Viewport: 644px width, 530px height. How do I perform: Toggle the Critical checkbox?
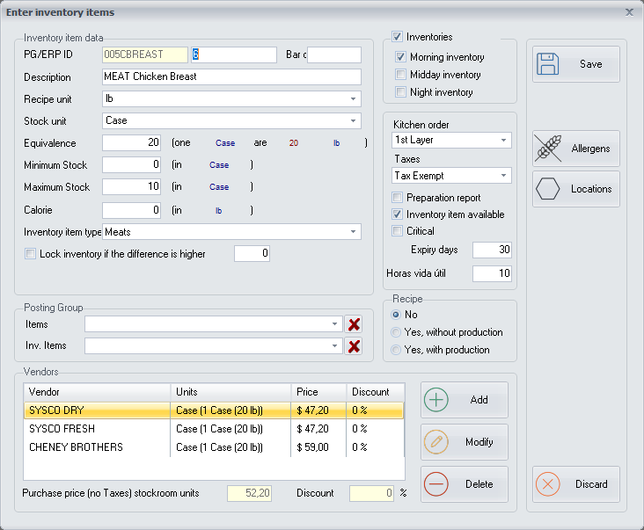pos(397,231)
